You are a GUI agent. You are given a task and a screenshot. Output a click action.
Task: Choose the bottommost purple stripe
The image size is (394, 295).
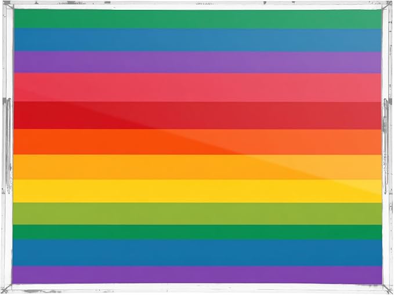point(197,275)
